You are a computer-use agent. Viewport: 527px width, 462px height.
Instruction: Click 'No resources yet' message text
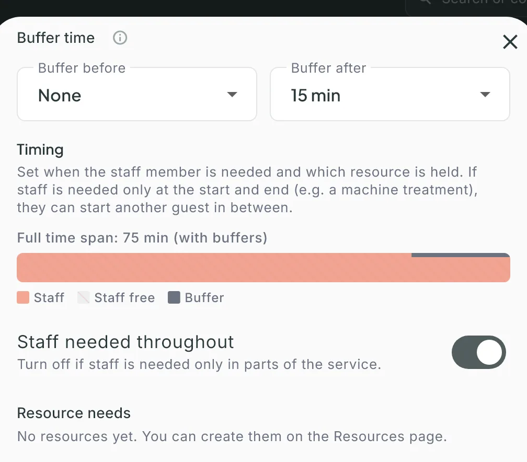tap(232, 436)
